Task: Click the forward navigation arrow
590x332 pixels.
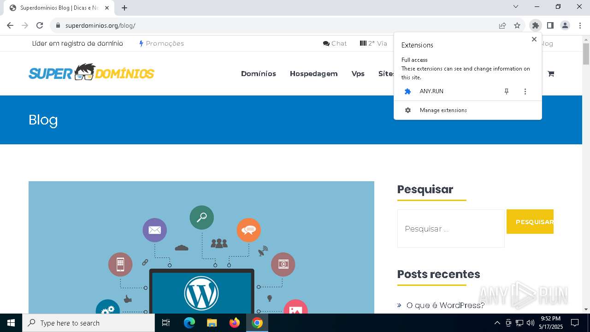Action: 25,25
